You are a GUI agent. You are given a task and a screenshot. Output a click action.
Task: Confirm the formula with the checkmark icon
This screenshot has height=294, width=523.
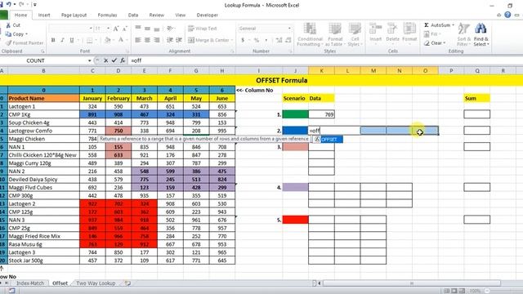coord(114,60)
